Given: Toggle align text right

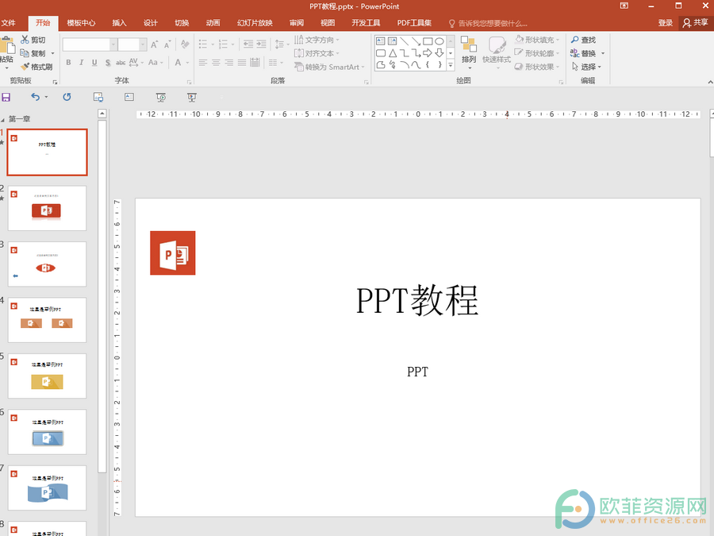Looking at the screenshot, I should click(229, 63).
